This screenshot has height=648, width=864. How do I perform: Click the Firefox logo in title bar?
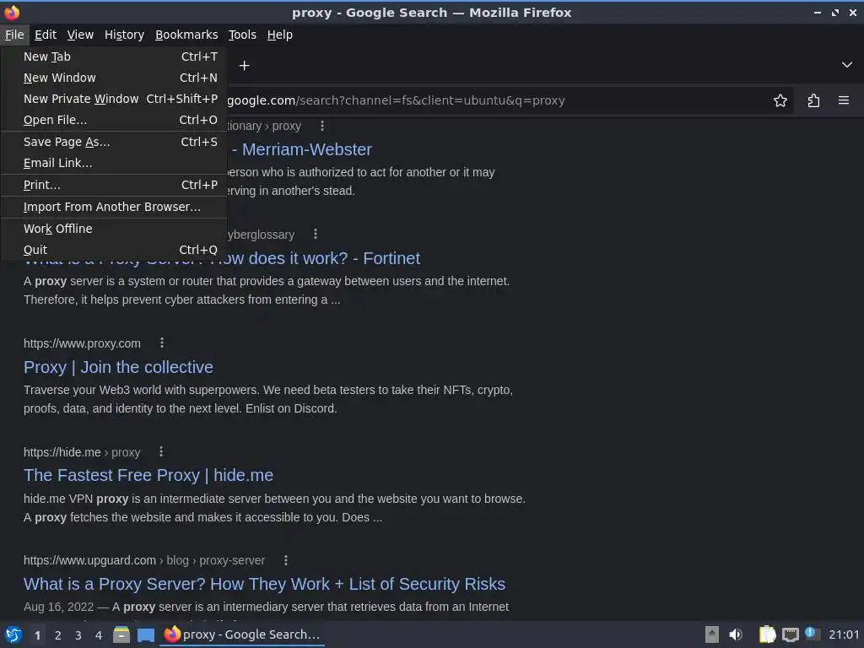point(12,12)
